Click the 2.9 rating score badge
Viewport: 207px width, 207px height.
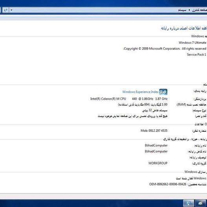(x=163, y=92)
